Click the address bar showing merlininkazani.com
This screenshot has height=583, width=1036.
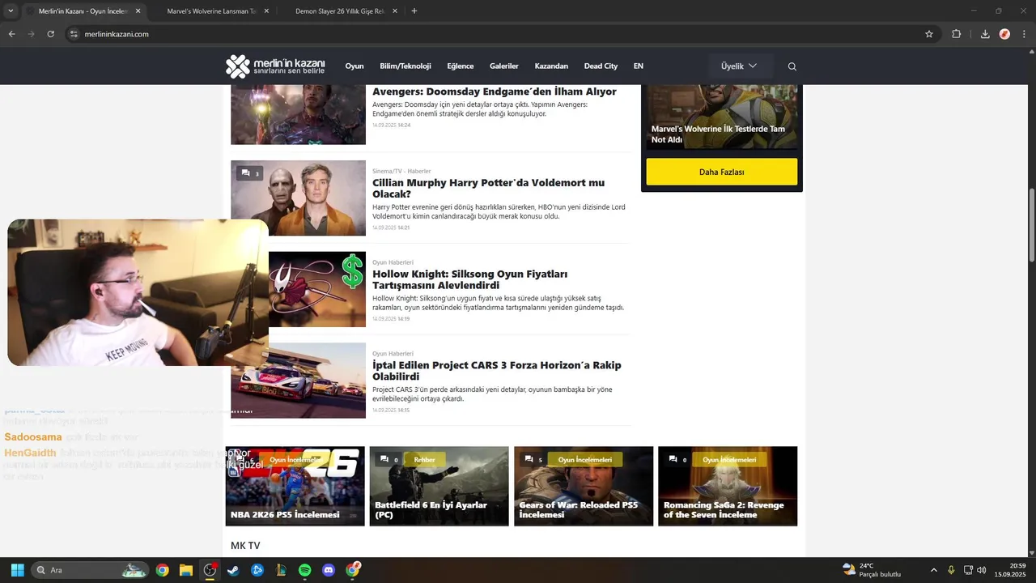coord(502,34)
